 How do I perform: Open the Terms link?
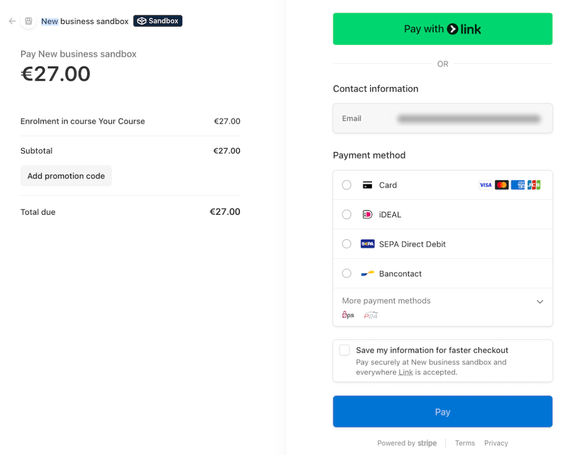click(465, 443)
